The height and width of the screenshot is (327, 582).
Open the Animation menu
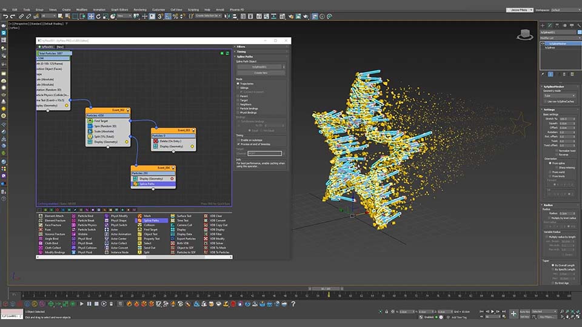tap(99, 10)
